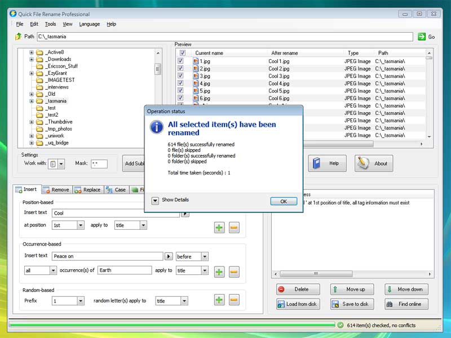Click the path folder-up icon
451x338 pixels.
18,37
